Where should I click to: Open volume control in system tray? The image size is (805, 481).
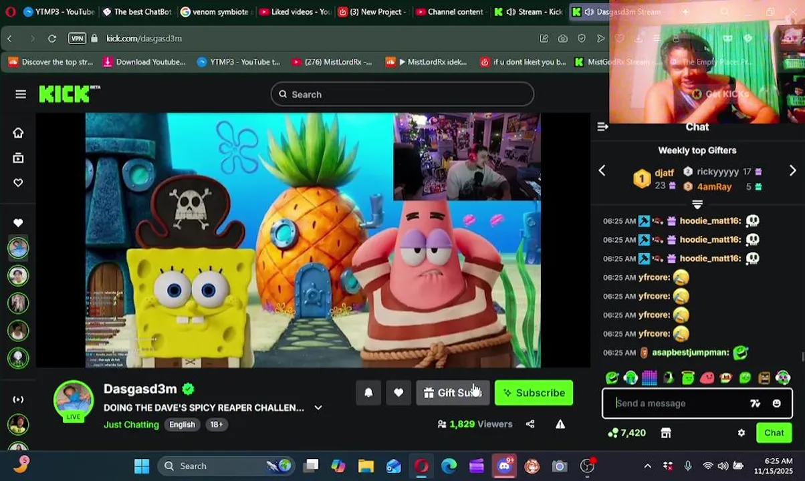click(723, 466)
